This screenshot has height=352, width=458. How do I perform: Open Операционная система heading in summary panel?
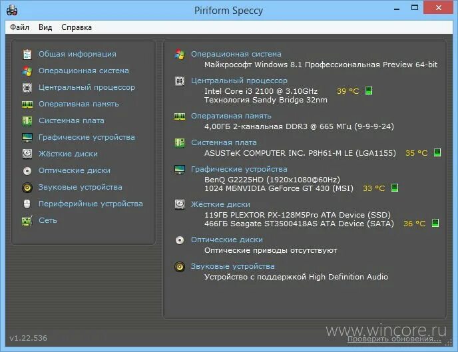(x=236, y=54)
